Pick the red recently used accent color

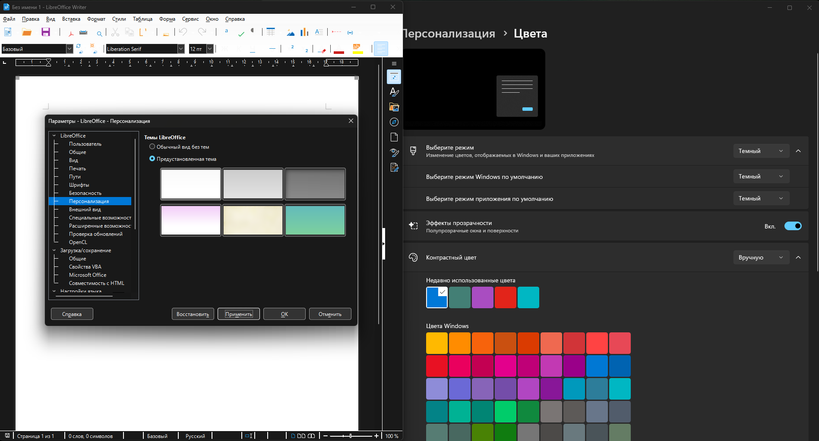[506, 297]
